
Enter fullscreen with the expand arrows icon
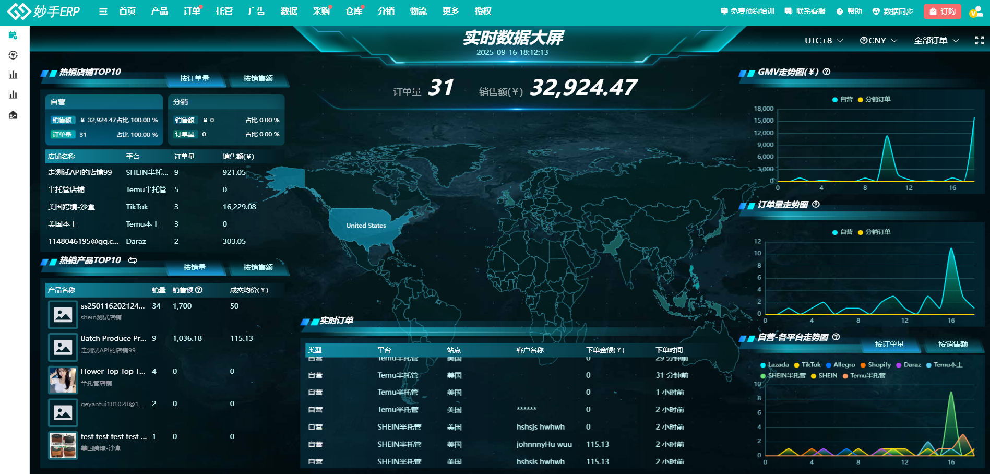980,41
